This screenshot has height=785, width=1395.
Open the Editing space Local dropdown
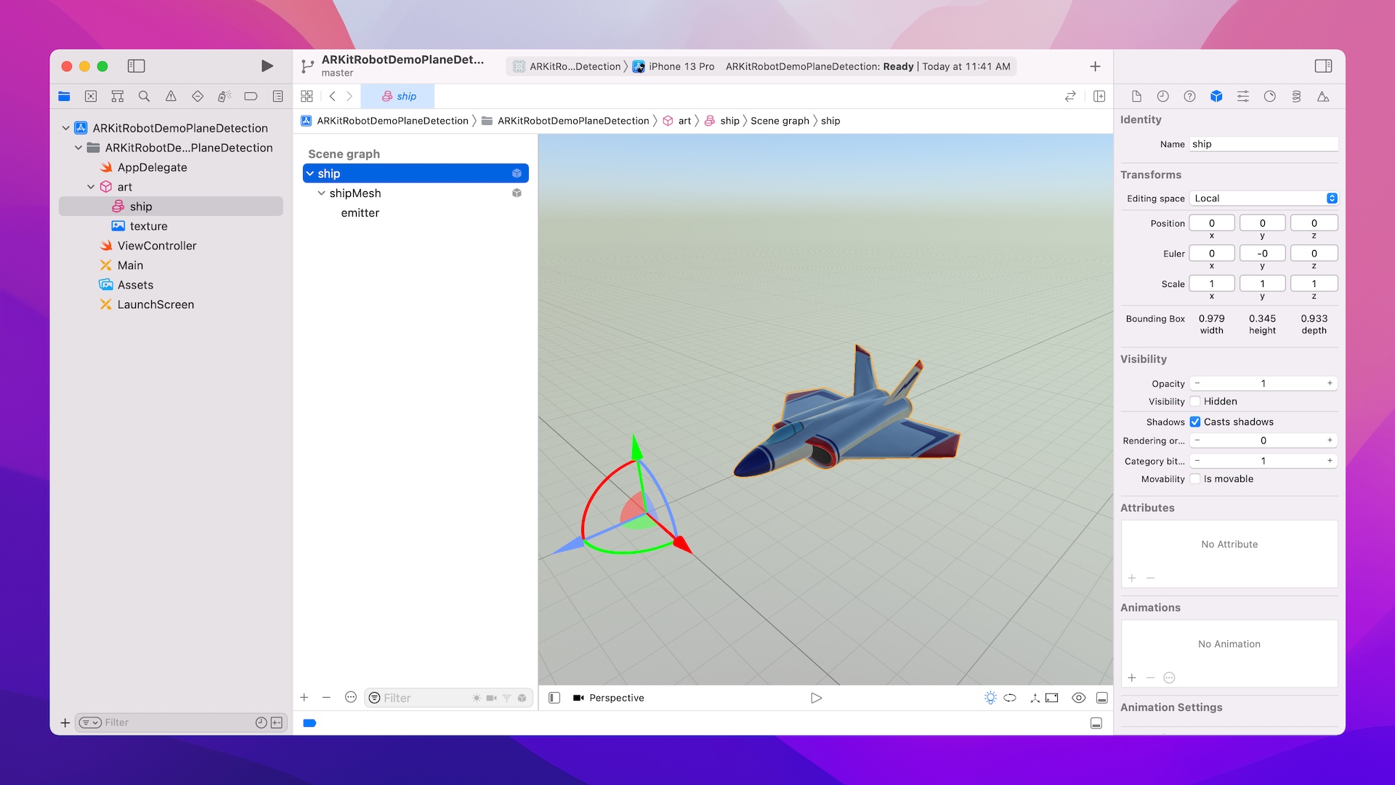pyautogui.click(x=1263, y=198)
